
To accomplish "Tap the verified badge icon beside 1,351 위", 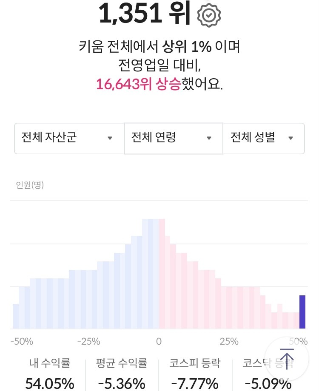I will coord(209,15).
